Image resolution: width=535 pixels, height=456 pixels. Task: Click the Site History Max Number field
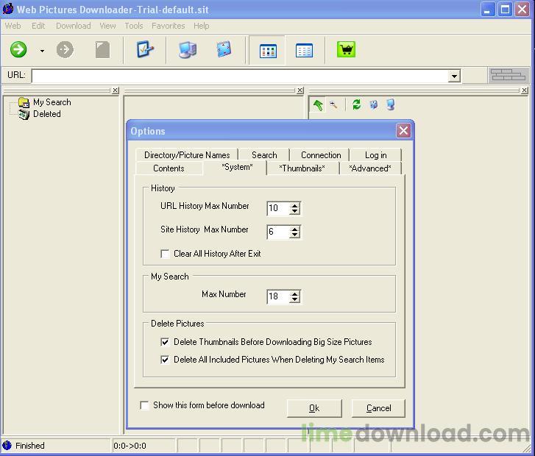coord(278,232)
